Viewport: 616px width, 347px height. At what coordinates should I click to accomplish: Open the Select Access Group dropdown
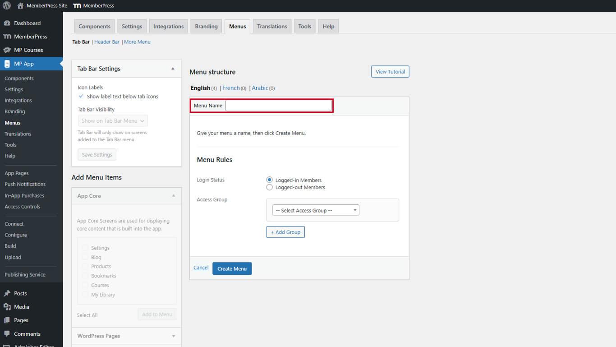coord(316,210)
